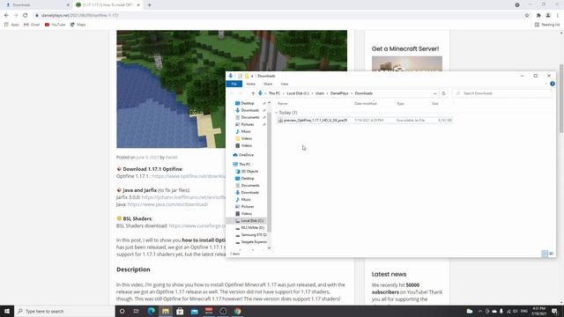Click the File Explorer help question mark icon
Image resolution: width=564 pixels, height=317 pixels.
[x=553, y=84]
